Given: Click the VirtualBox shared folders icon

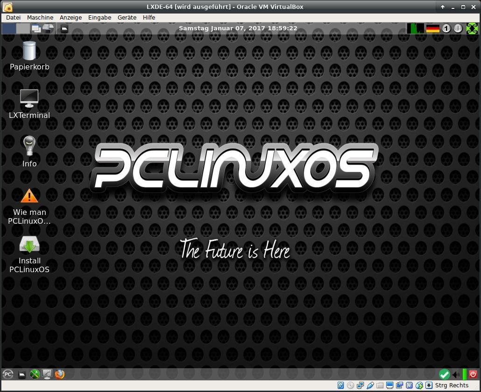Looking at the screenshot, I should point(380,385).
